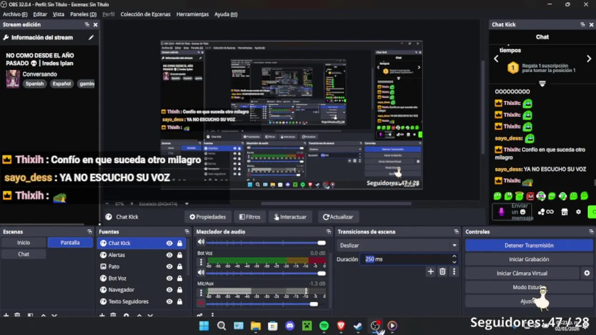Float the Escenas dock panel
Viewport: 596px width, 335px height.
click(x=89, y=232)
